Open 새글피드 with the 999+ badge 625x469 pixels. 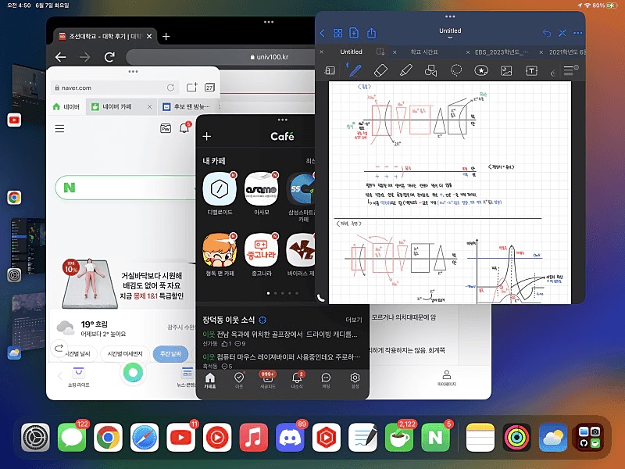pos(268,380)
